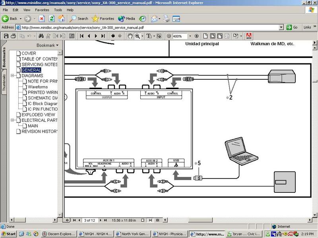
Task: Open the Waveforms bookmark
Action: click(38, 87)
